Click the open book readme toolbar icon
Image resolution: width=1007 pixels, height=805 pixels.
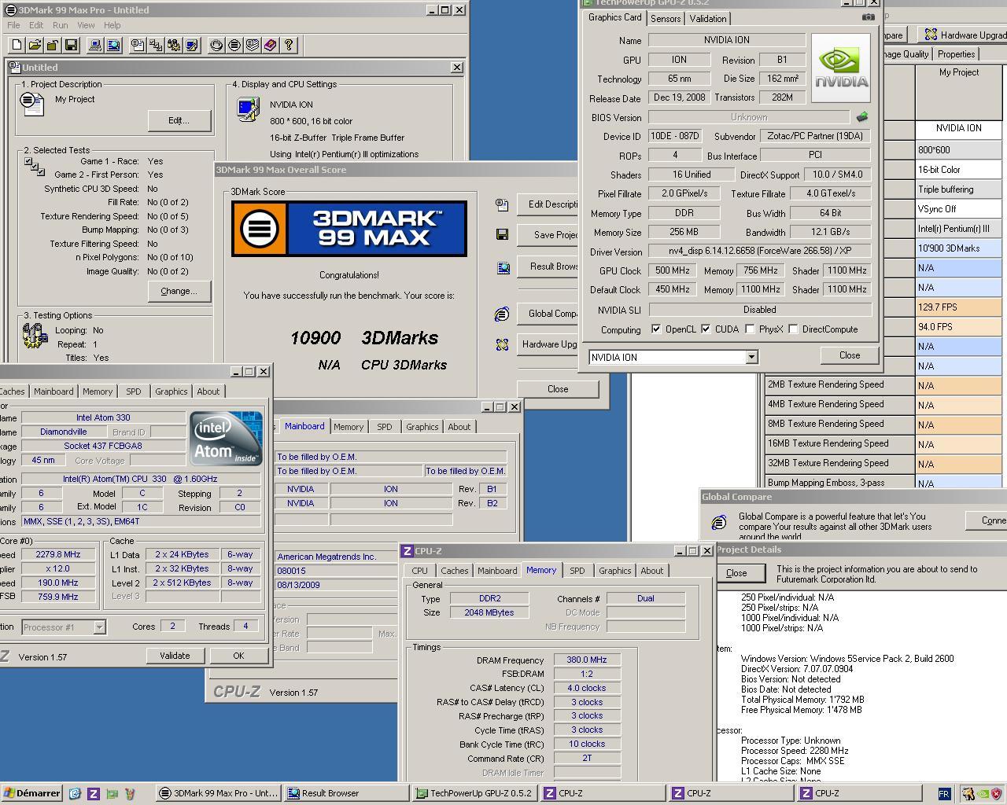[x=253, y=46]
